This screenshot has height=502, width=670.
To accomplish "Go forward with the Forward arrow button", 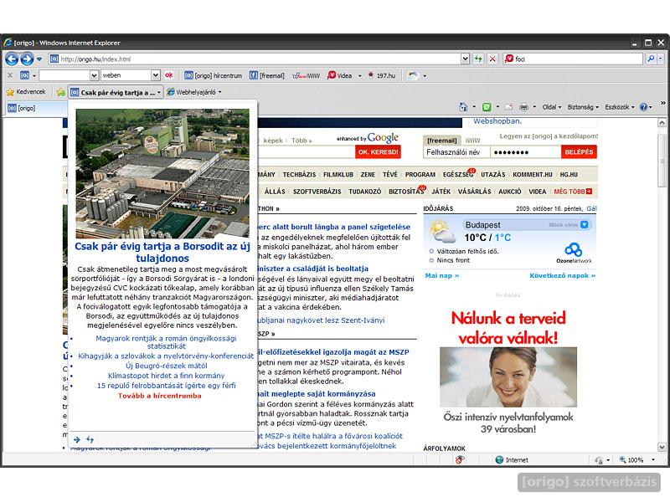I will [27, 59].
